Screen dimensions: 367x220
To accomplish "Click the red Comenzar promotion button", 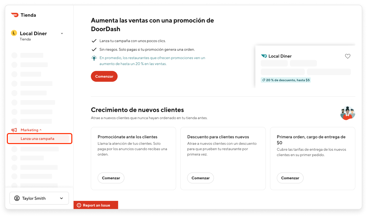I will pos(104,76).
